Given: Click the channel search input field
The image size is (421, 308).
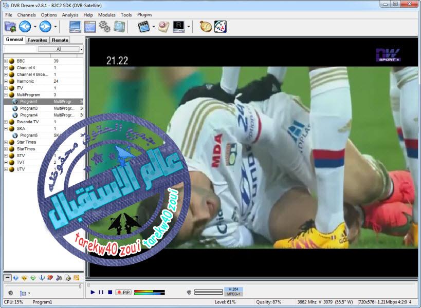Looking at the screenshot, I should coord(20,49).
